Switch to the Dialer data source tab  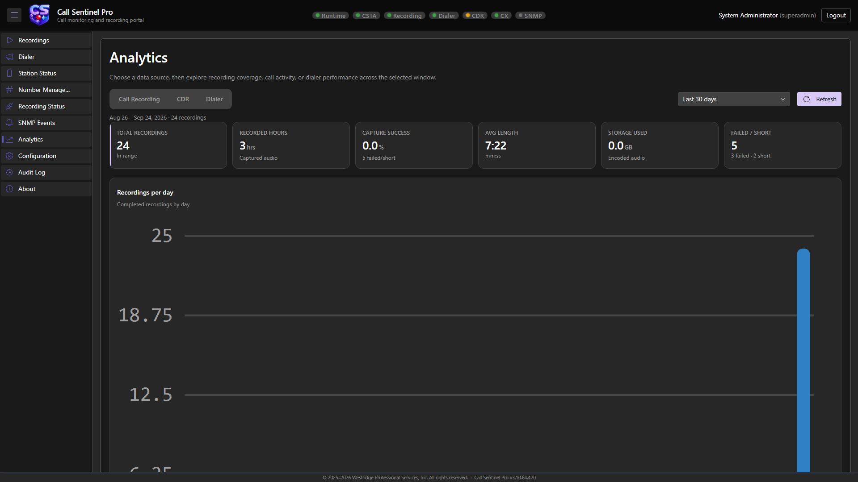(214, 99)
